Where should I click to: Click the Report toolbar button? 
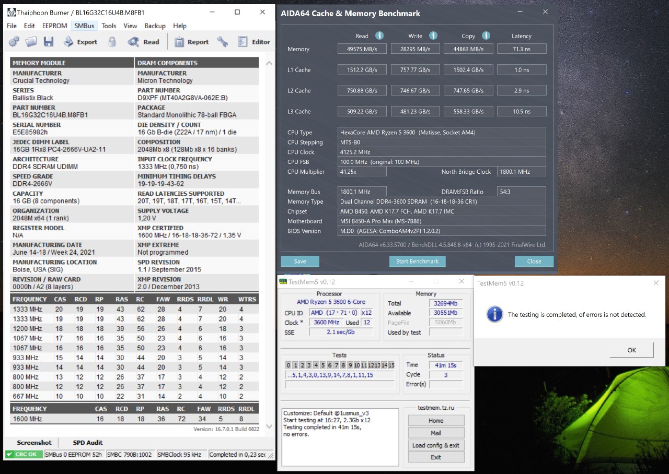point(191,42)
